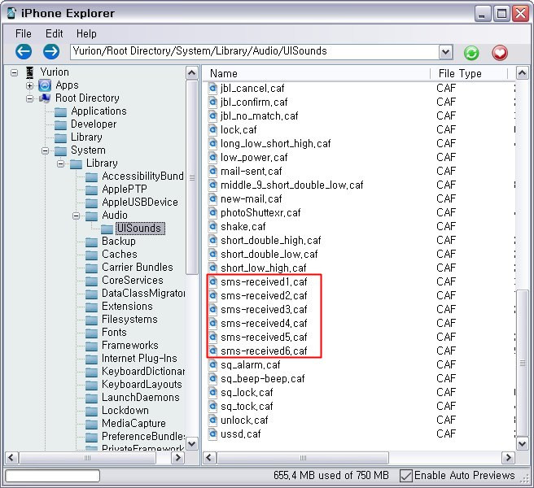Click the blue Back arrow button
Screen dimensions: 534x488
point(24,52)
